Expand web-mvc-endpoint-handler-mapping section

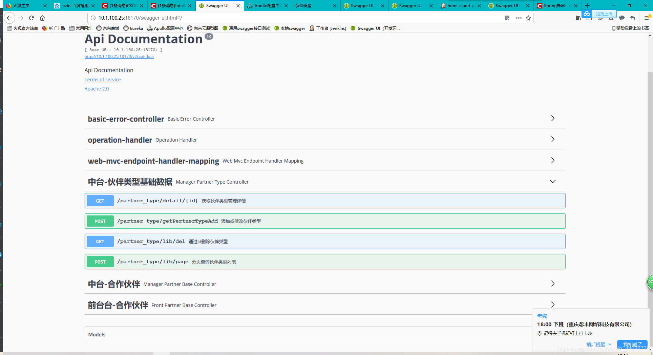[325, 161]
